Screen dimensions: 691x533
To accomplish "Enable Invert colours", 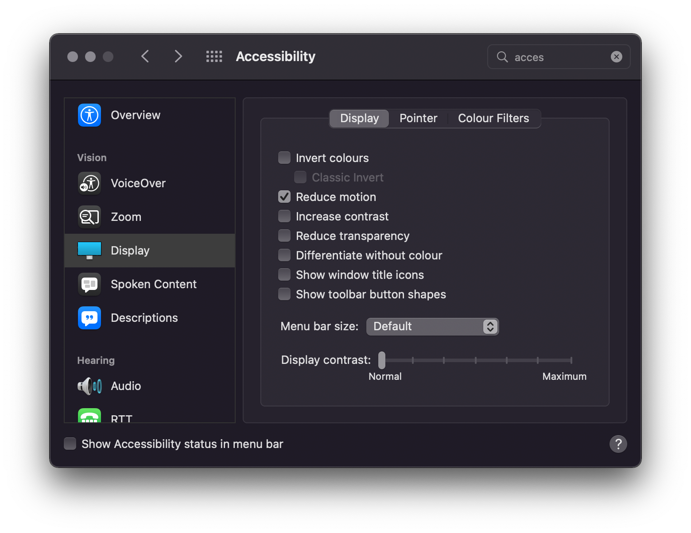I will point(284,157).
